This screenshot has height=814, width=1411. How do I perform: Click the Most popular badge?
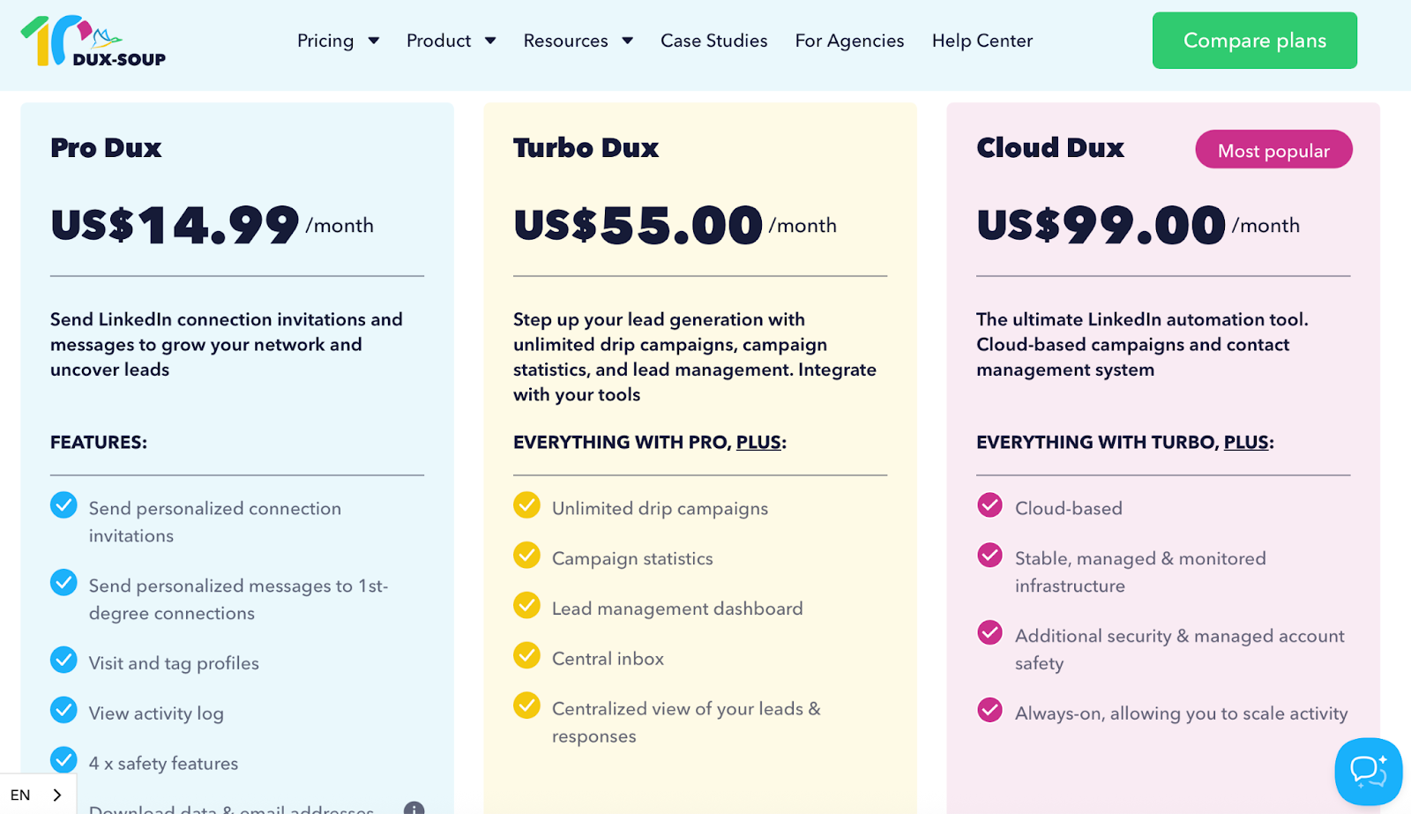(x=1273, y=149)
